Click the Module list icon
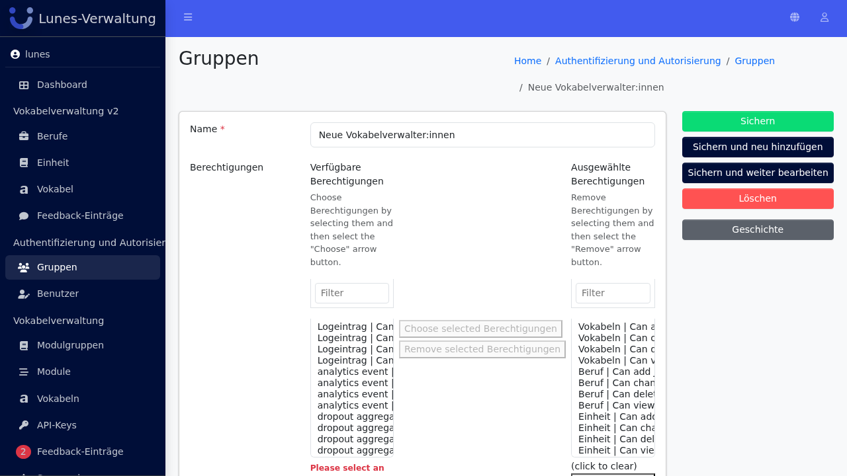This screenshot has height=476, width=847. click(x=24, y=372)
